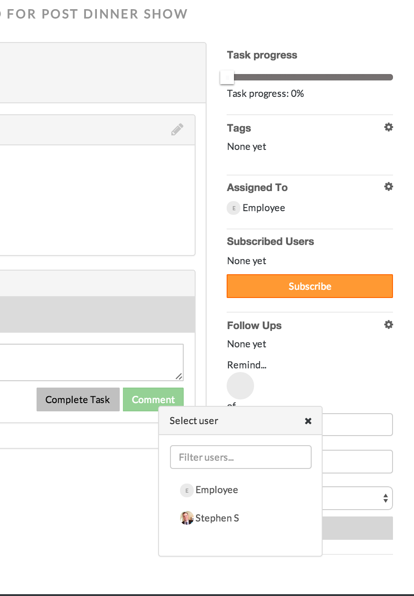
Task: Open the Tags gear settings
Action: pos(388,128)
